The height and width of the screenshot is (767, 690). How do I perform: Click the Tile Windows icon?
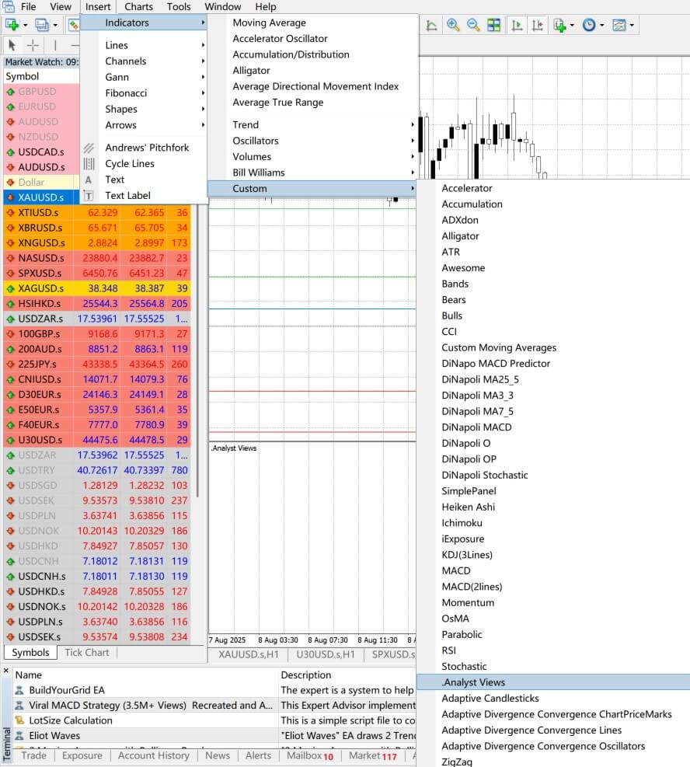(494, 25)
